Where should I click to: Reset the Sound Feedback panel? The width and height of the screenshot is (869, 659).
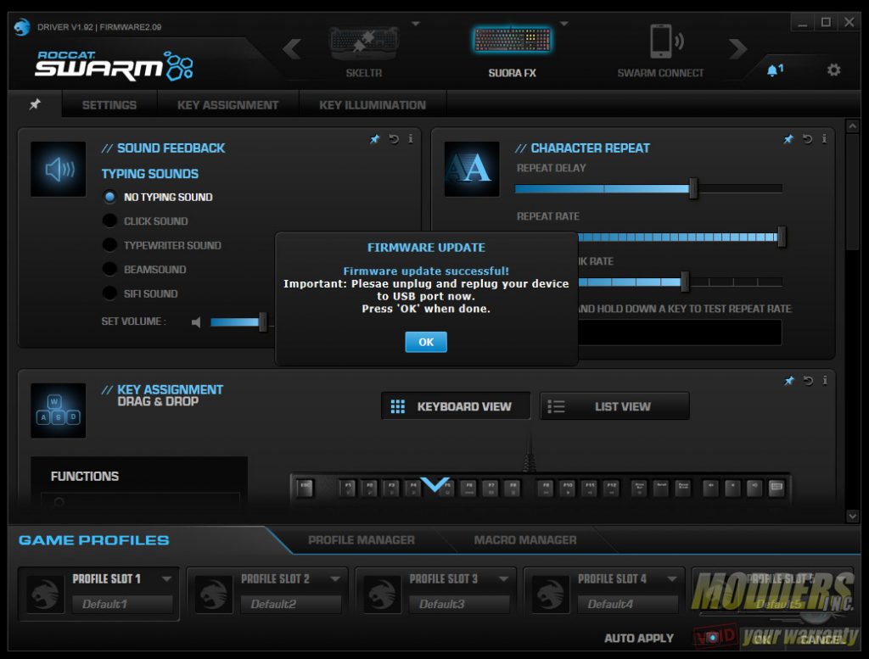pyautogui.click(x=394, y=139)
